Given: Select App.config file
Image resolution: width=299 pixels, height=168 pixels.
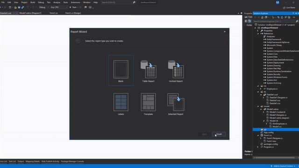Looking at the screenshot, I should coord(269,133).
